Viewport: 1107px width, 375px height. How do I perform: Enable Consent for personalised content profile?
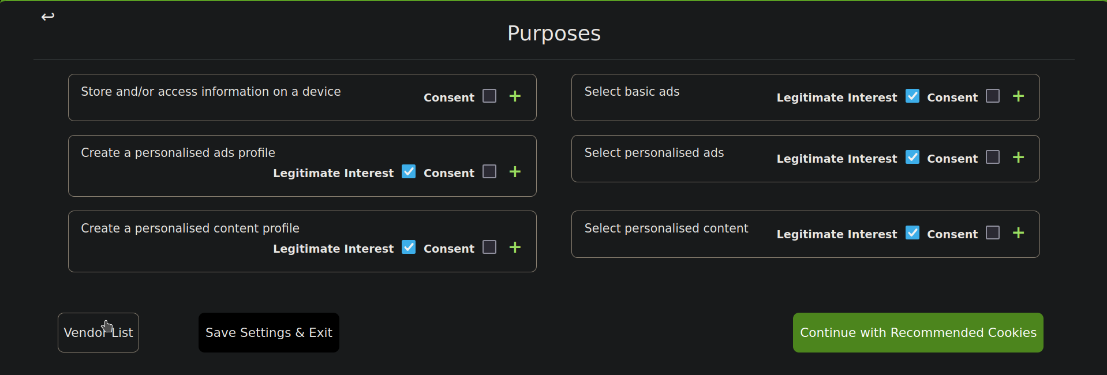point(489,247)
